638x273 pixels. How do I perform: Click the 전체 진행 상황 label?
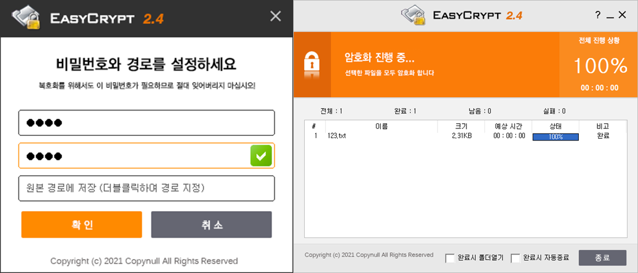[599, 40]
